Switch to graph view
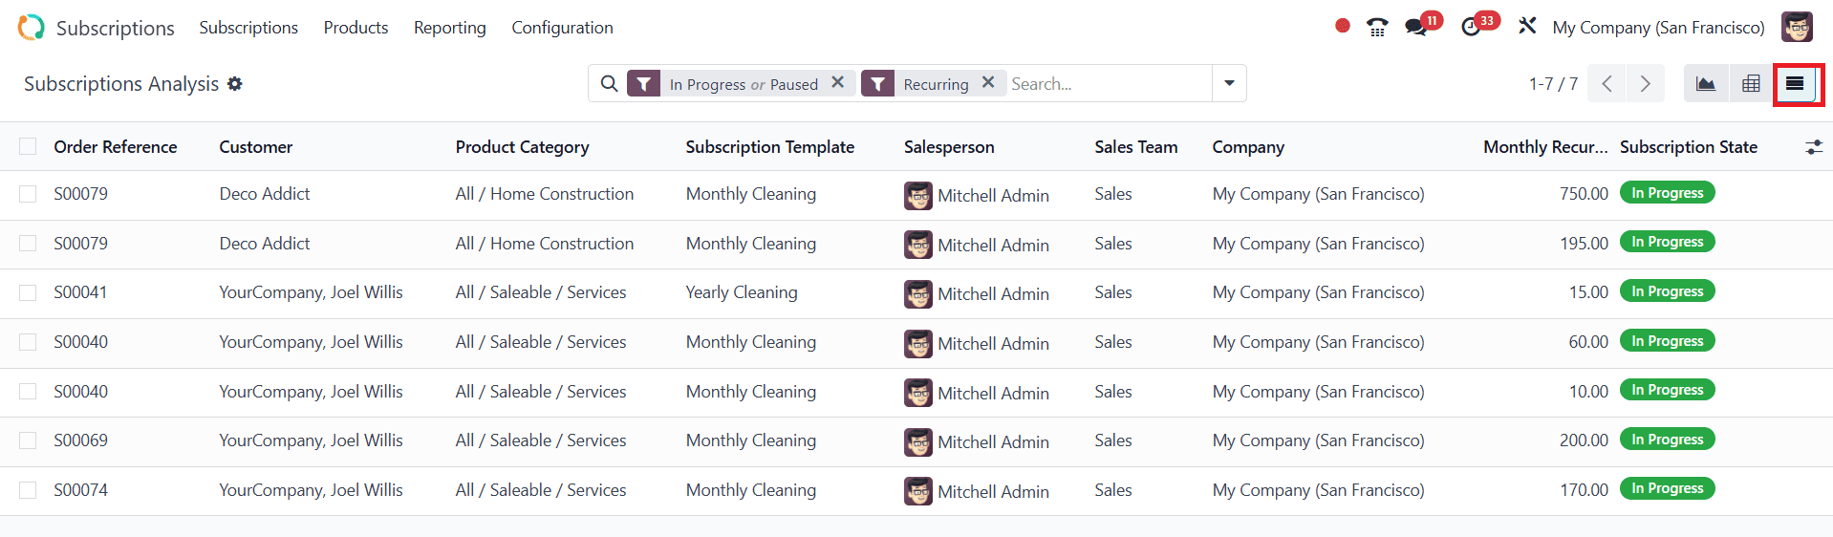Viewport: 1833px width, 537px height. [x=1705, y=84]
